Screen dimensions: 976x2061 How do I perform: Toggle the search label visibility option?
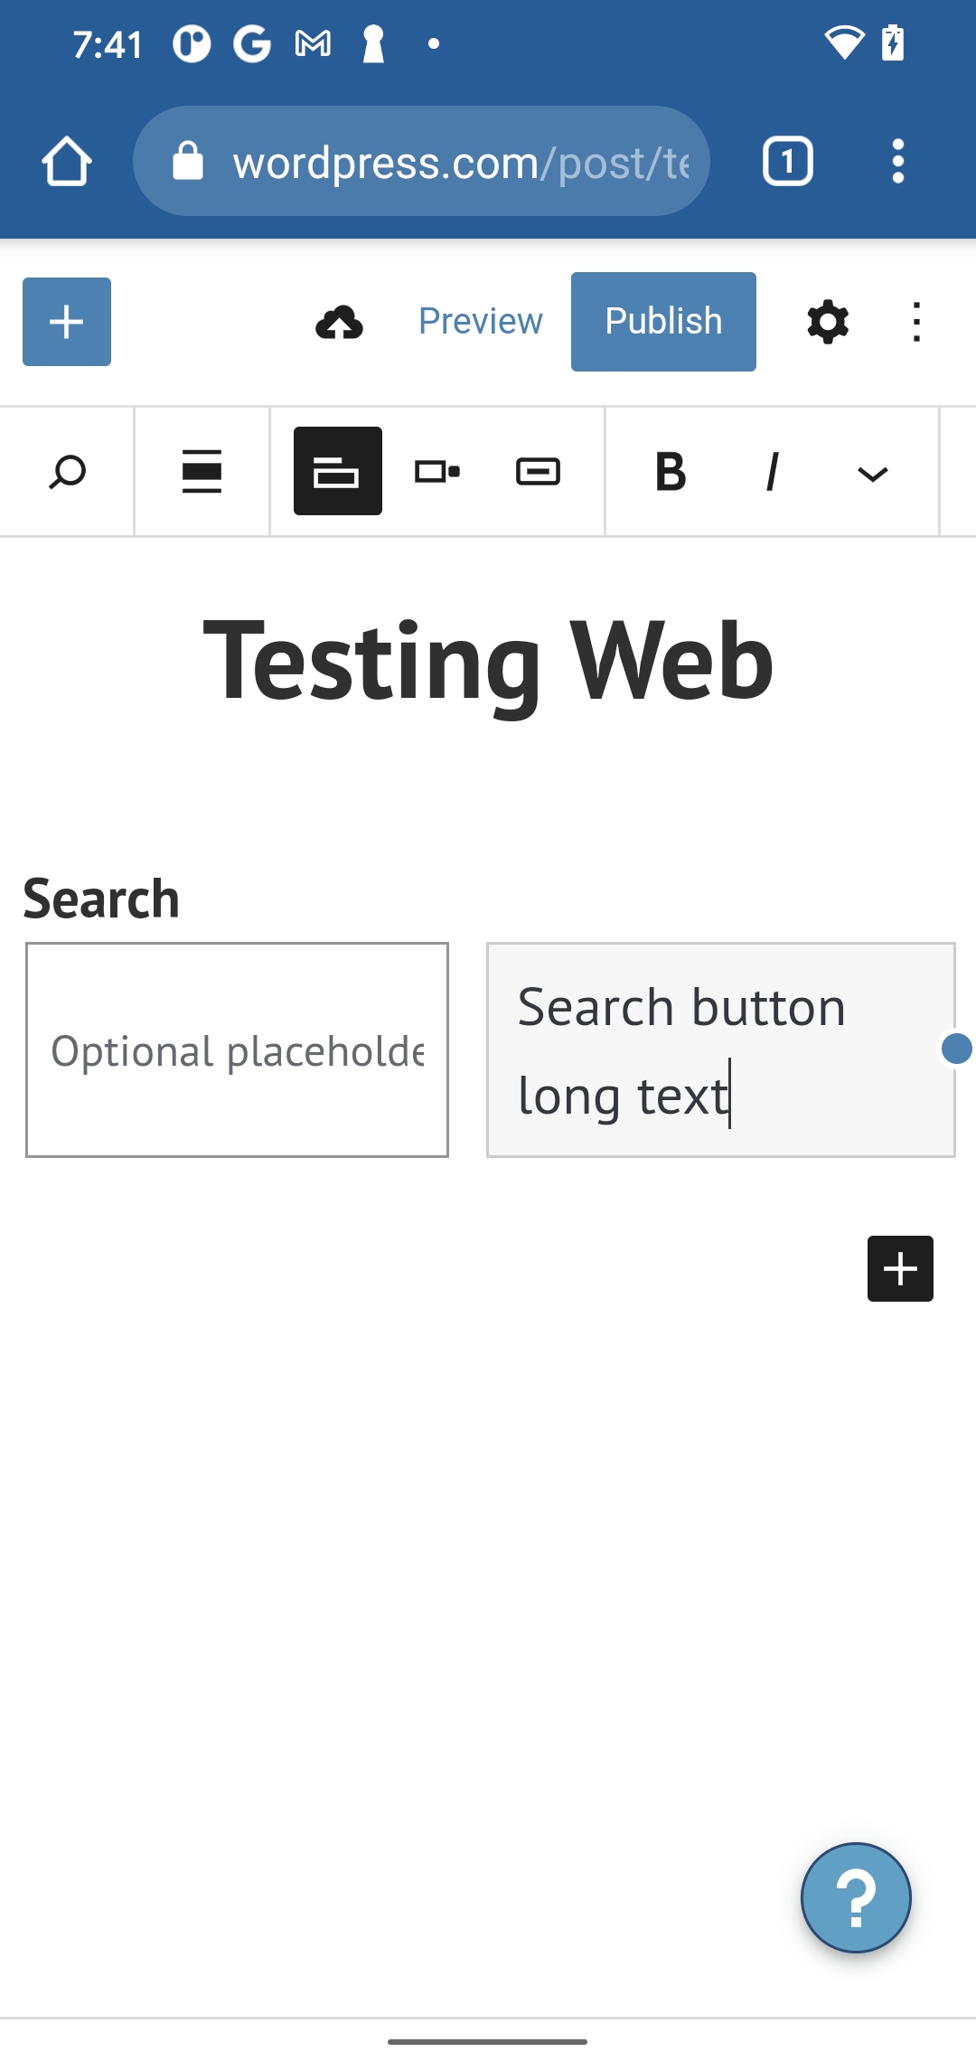[x=337, y=471]
